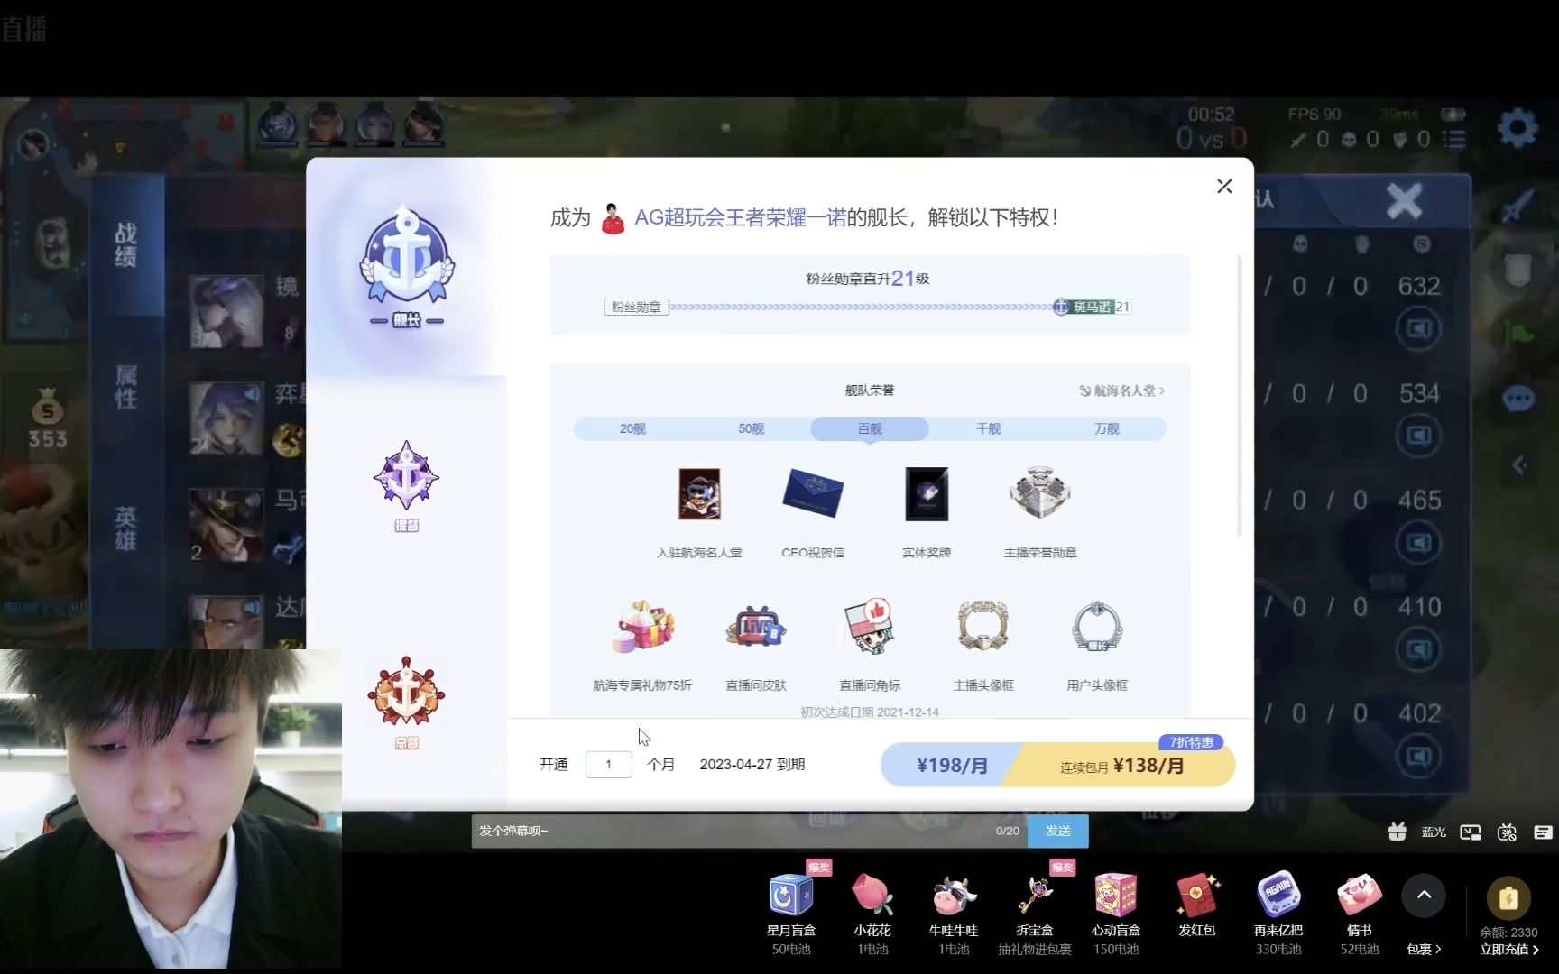Click the battery balance icon

pyautogui.click(x=1508, y=898)
